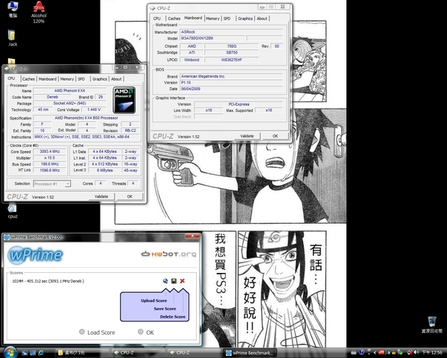Click the Southbridge model SB750 field
Image resolution: width=447 pixels, height=358 pixels.
click(x=232, y=52)
